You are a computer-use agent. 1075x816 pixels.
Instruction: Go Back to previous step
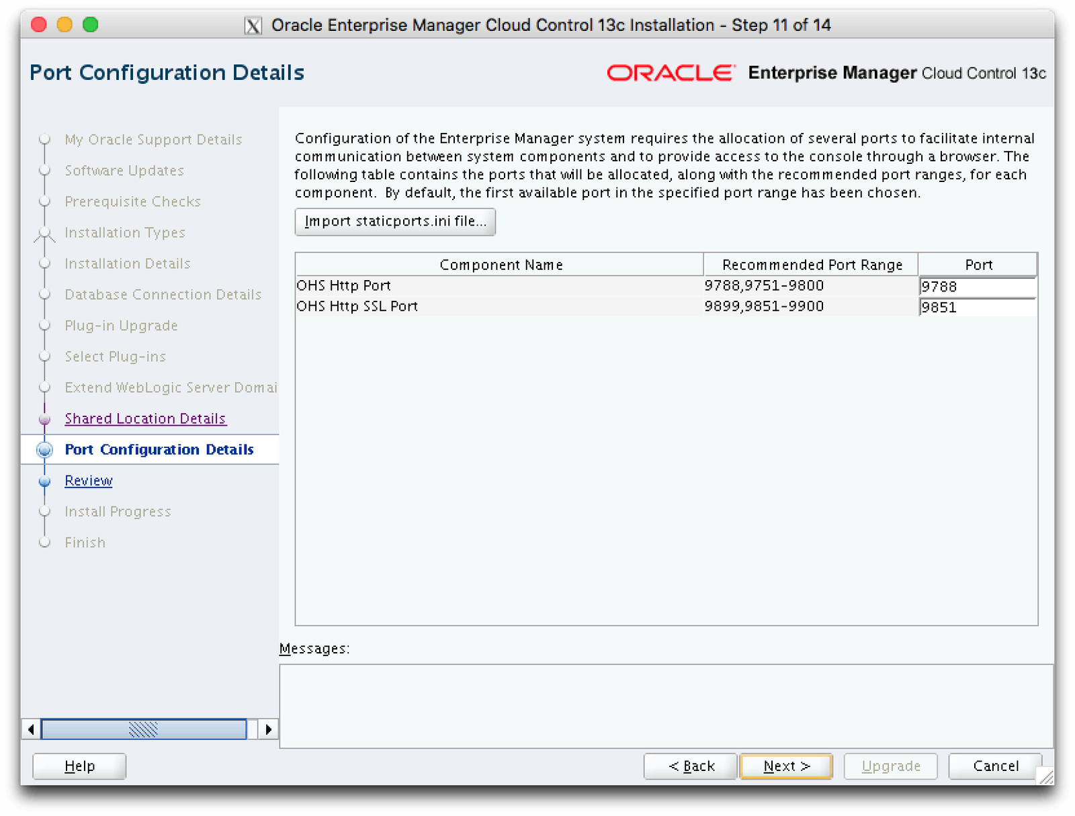click(691, 766)
